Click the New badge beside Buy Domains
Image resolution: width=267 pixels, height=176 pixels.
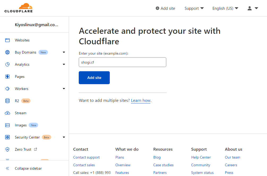tap(43, 52)
